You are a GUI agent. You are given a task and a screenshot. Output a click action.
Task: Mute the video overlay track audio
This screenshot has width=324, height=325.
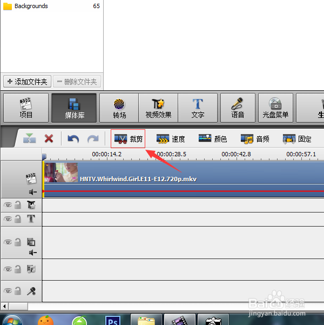point(33,253)
